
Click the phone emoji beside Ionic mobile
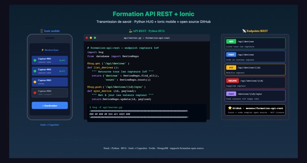pyautogui.click(x=41, y=31)
